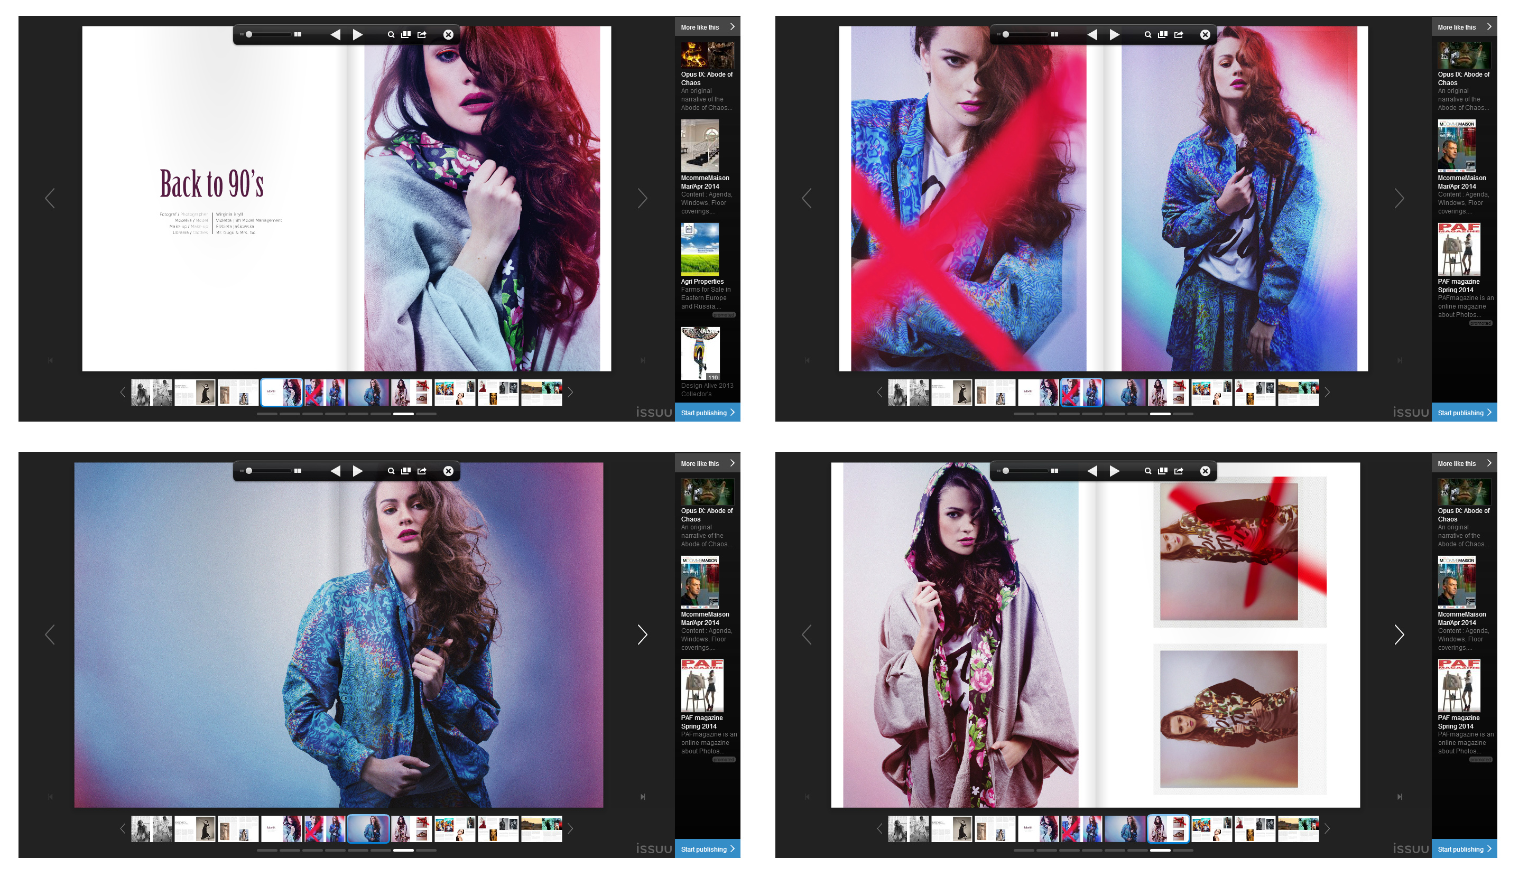Click the search magnifier in bottom-right viewer toolbar

click(1147, 471)
